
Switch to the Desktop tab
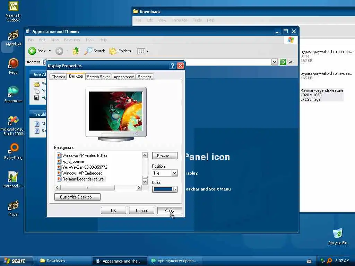point(76,76)
